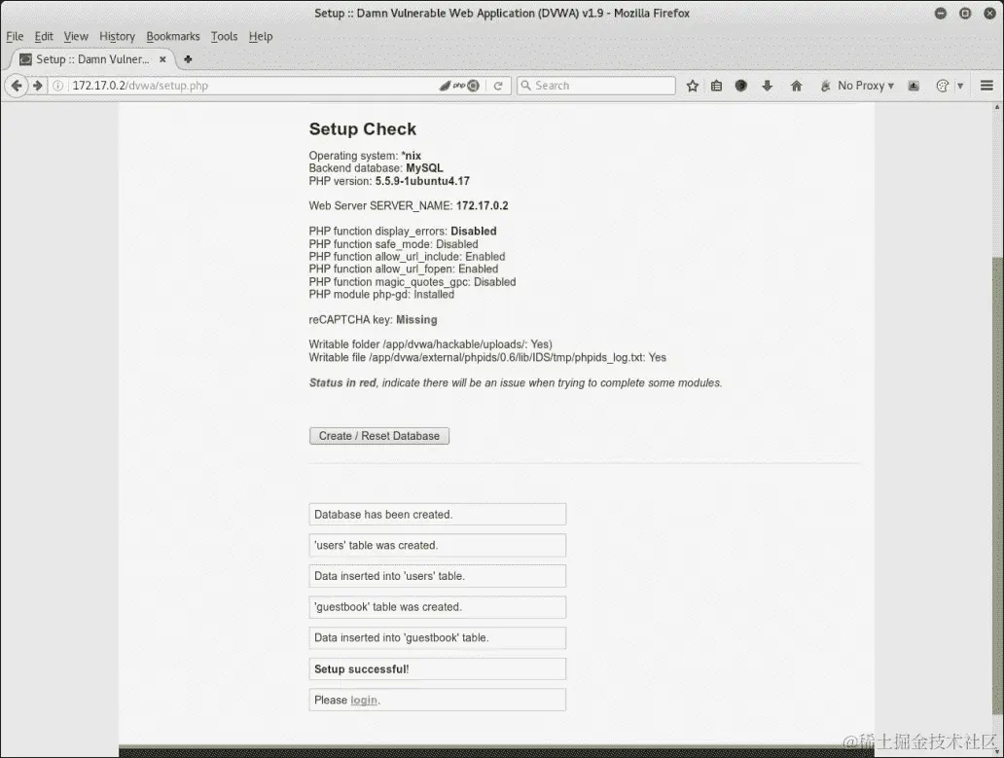Open the hamburger menu
Viewport: 1004px width, 758px height.
(986, 86)
